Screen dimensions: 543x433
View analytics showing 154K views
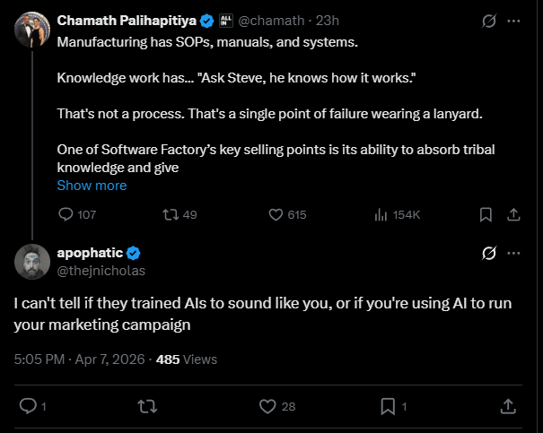click(381, 215)
